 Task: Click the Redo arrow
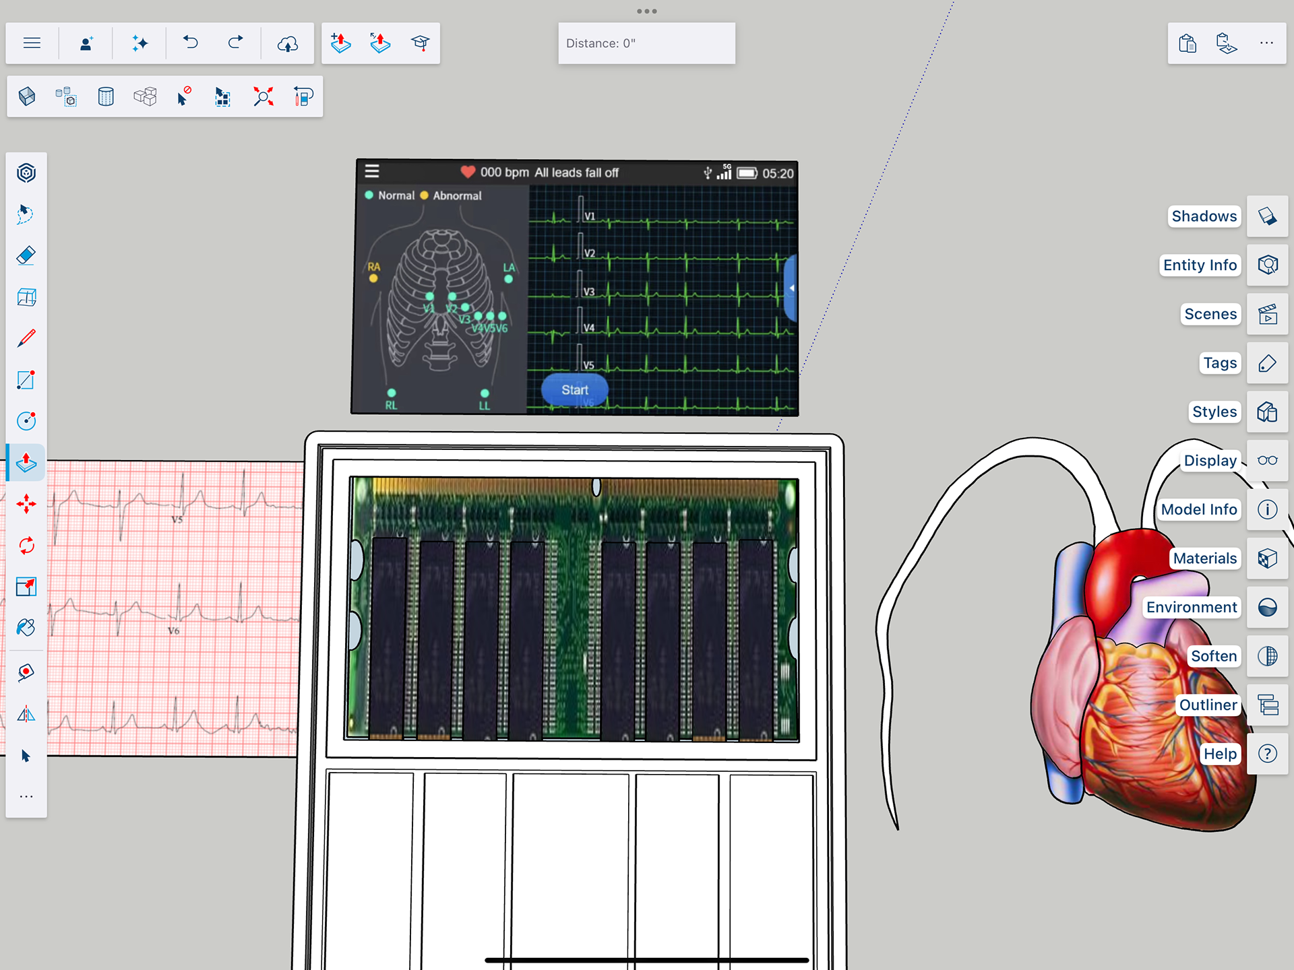point(235,43)
